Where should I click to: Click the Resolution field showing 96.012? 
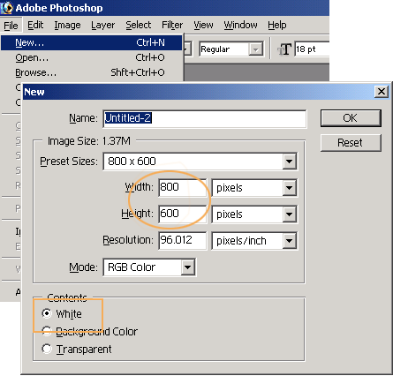[x=183, y=241]
